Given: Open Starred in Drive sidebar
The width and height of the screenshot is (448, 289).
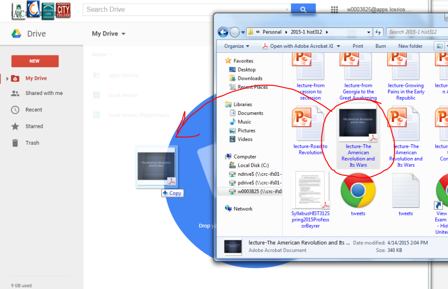Looking at the screenshot, I should pos(27,126).
